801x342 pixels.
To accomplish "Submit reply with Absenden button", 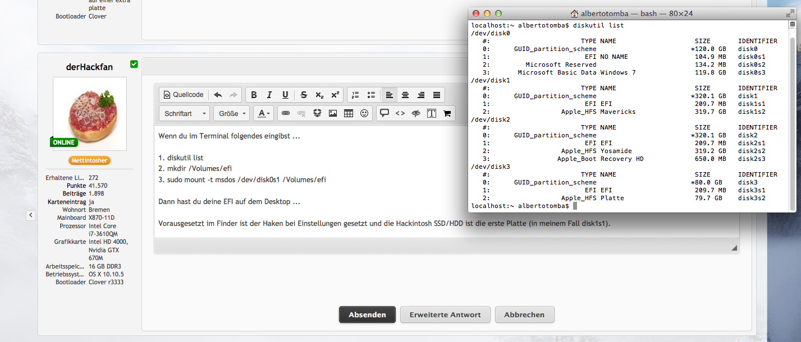I will (367, 315).
